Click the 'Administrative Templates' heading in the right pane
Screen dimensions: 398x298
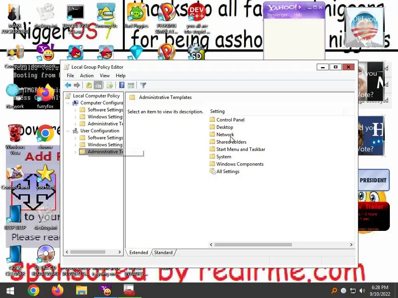tap(165, 97)
